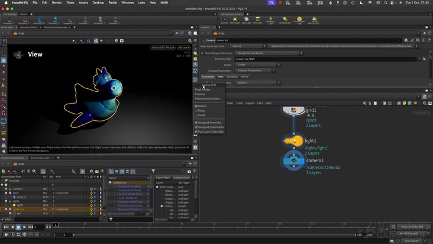
Task: Expand Frame Range/Subframes section
Action: (202, 53)
